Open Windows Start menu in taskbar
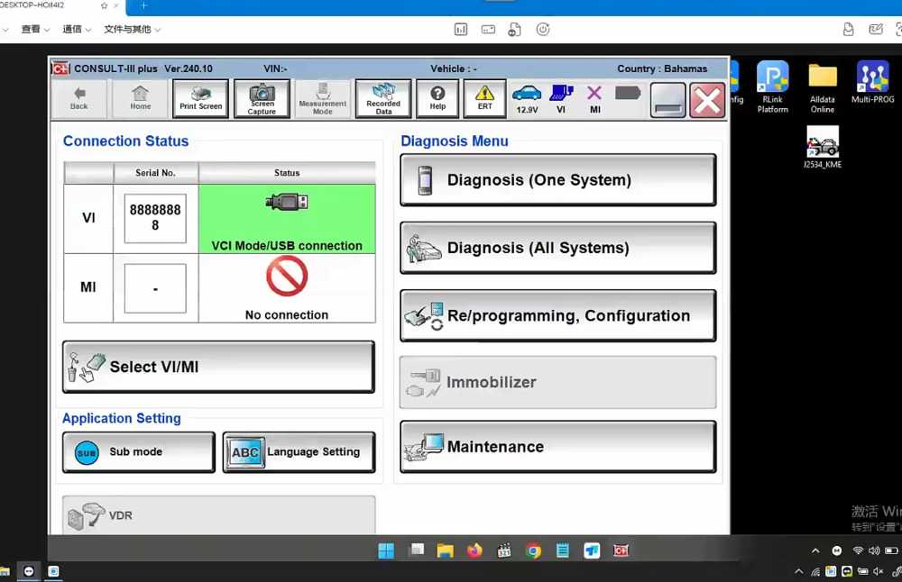Screen dimensions: 902x582 pos(386,550)
